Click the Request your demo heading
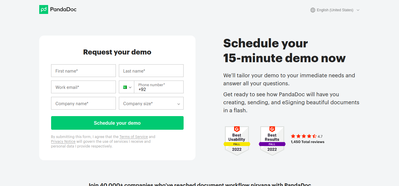399x186 pixels. point(117,52)
